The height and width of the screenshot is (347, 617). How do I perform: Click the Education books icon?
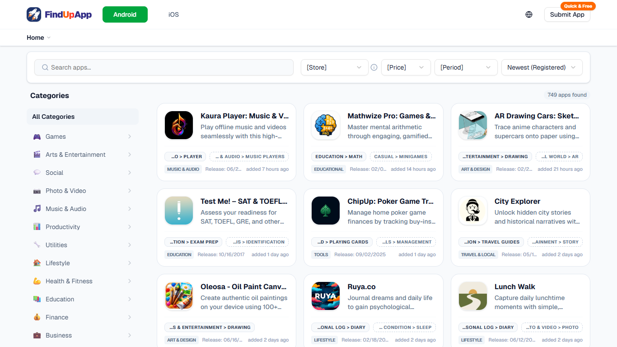coord(37,299)
